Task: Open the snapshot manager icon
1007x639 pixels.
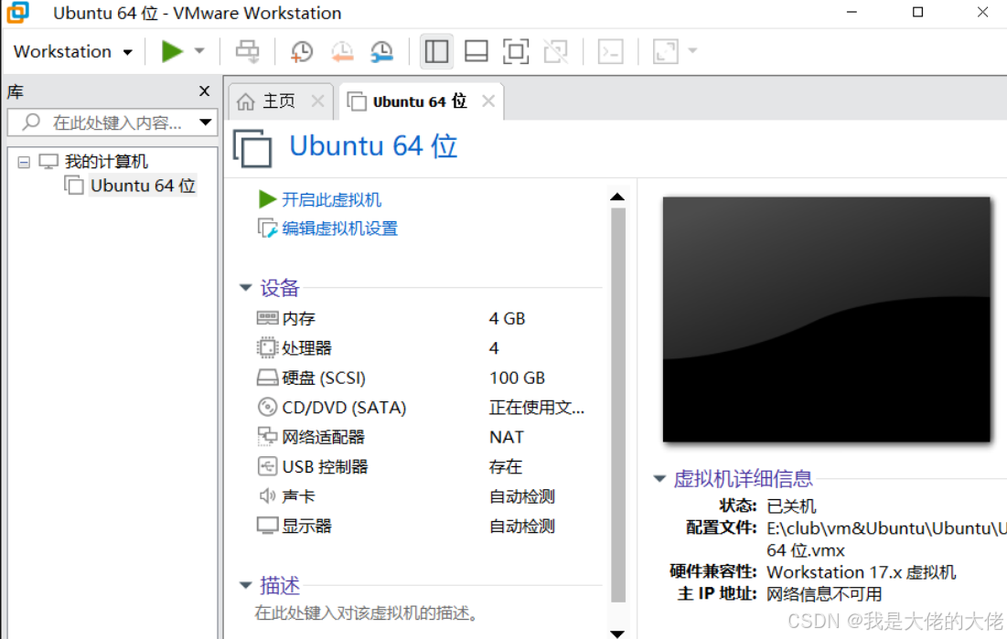Action: click(x=382, y=51)
